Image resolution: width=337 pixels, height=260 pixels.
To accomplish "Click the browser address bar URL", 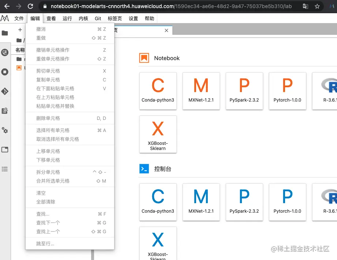I will click(x=171, y=6).
